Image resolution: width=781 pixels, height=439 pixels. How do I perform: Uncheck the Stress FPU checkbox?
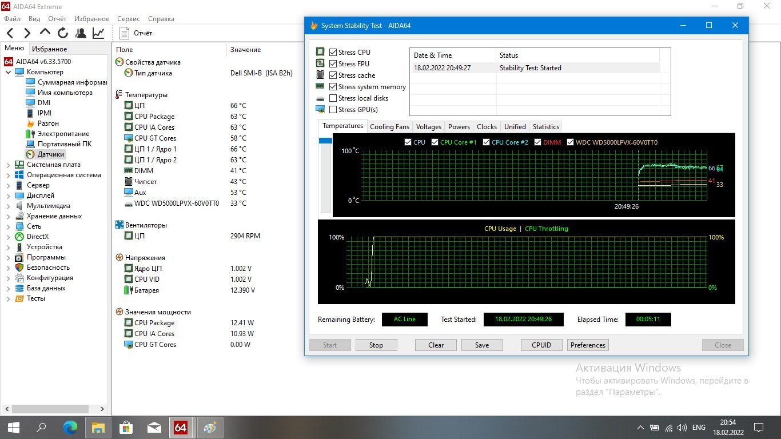click(x=333, y=64)
